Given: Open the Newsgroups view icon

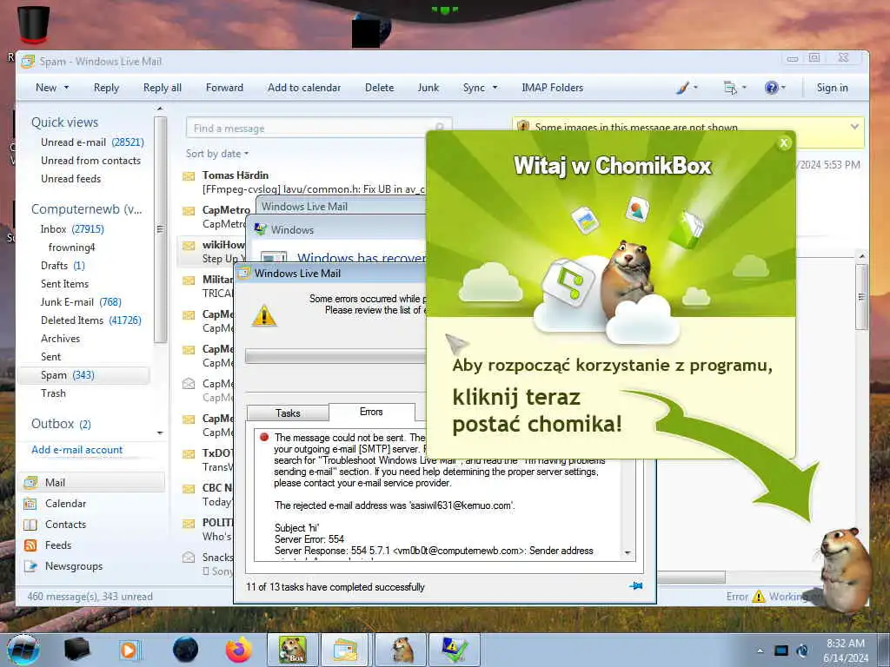Looking at the screenshot, I should click(x=30, y=566).
